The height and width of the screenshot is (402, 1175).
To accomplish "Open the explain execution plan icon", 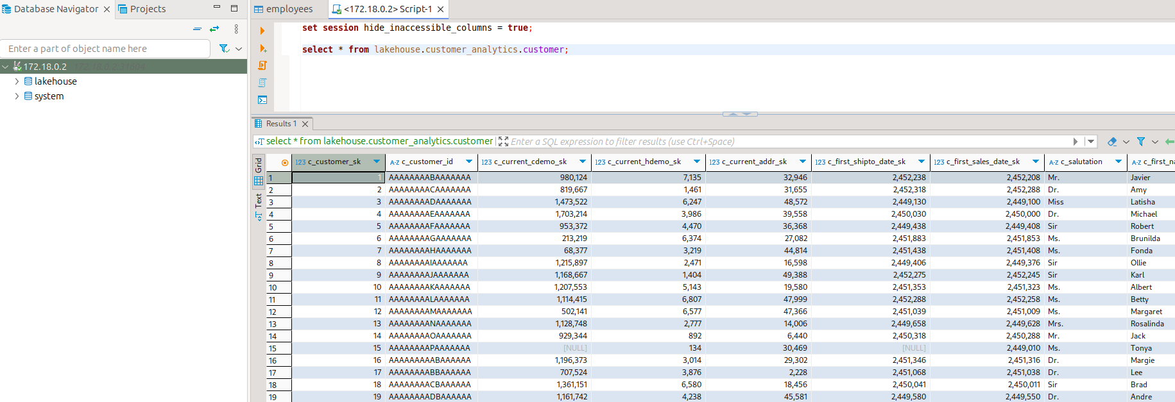I will click(x=262, y=83).
